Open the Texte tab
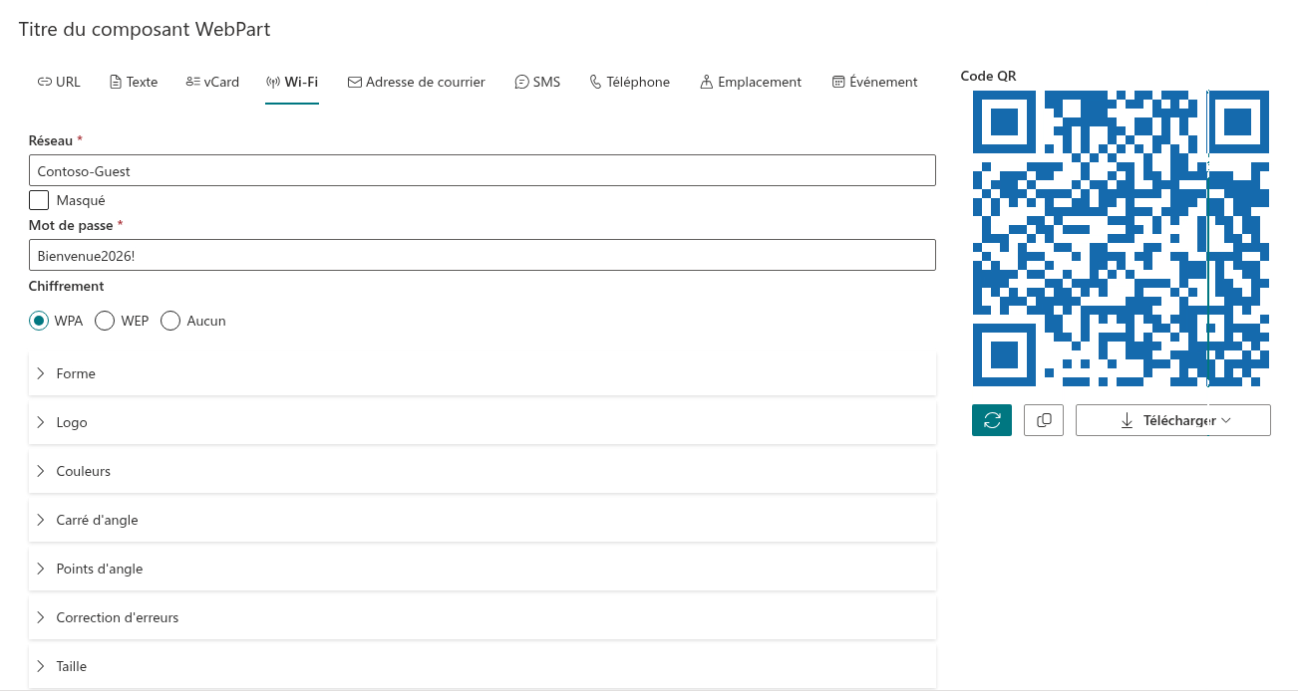The height and width of the screenshot is (691, 1298). click(x=134, y=82)
